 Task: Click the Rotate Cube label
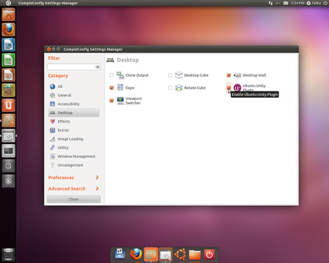195,88
